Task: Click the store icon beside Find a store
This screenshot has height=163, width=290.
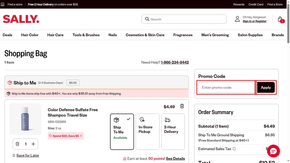Action: coord(2,4)
